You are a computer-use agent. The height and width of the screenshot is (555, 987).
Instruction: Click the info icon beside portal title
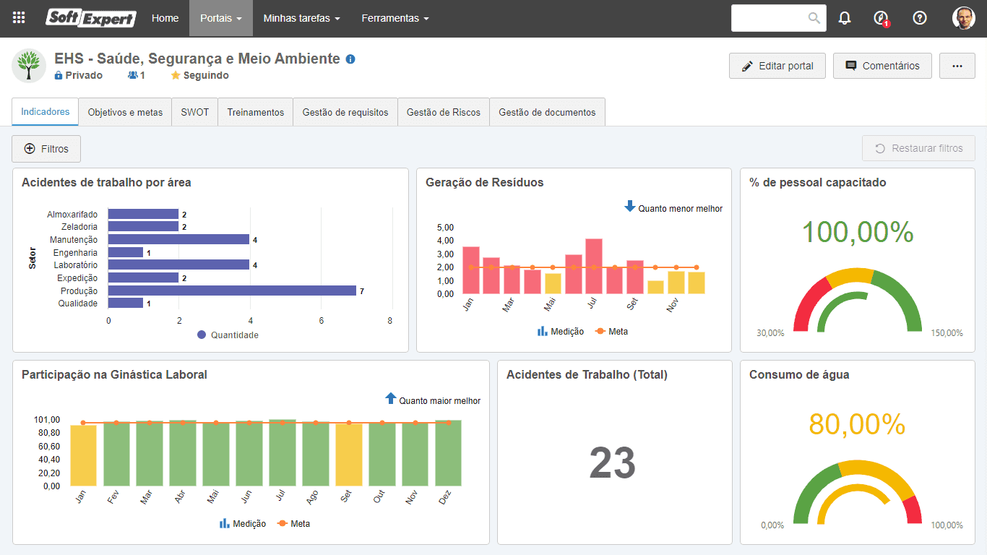pyautogui.click(x=350, y=59)
